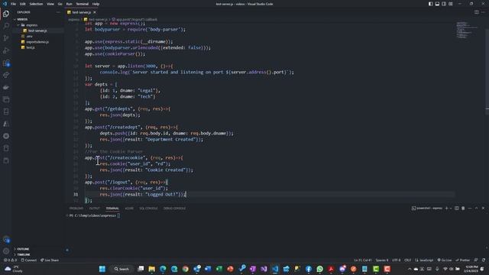This screenshot has height=275, width=489.
Task: Open the Run and Debug view
Action: click(6, 50)
